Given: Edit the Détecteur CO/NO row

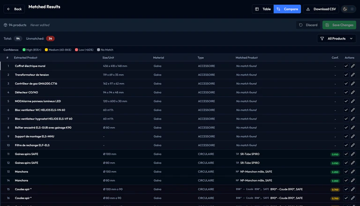Looking at the screenshot, I should point(353,92).
